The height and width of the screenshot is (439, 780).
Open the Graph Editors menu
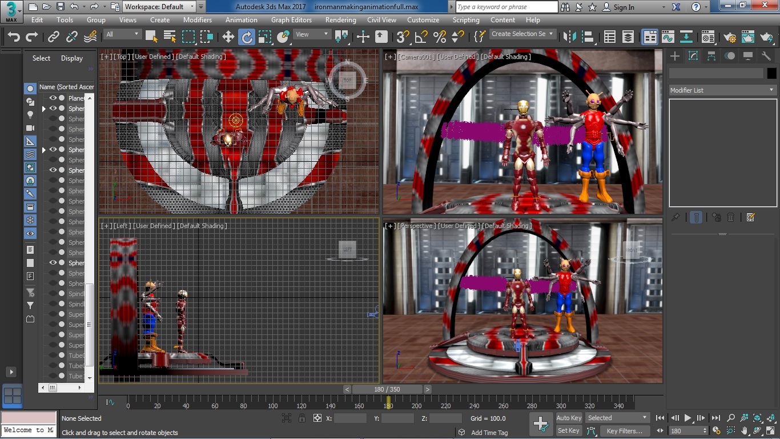pyautogui.click(x=291, y=19)
